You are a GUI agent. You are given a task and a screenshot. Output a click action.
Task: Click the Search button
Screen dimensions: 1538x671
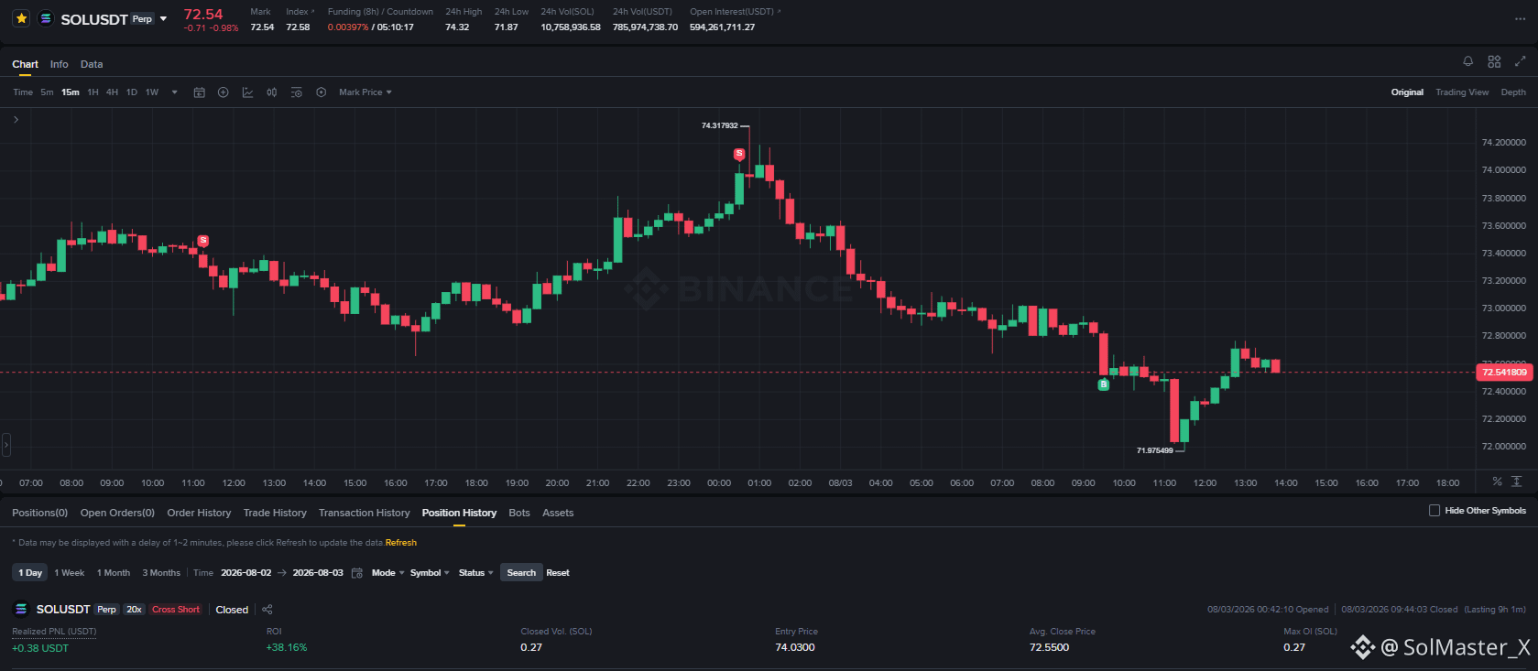pos(521,573)
